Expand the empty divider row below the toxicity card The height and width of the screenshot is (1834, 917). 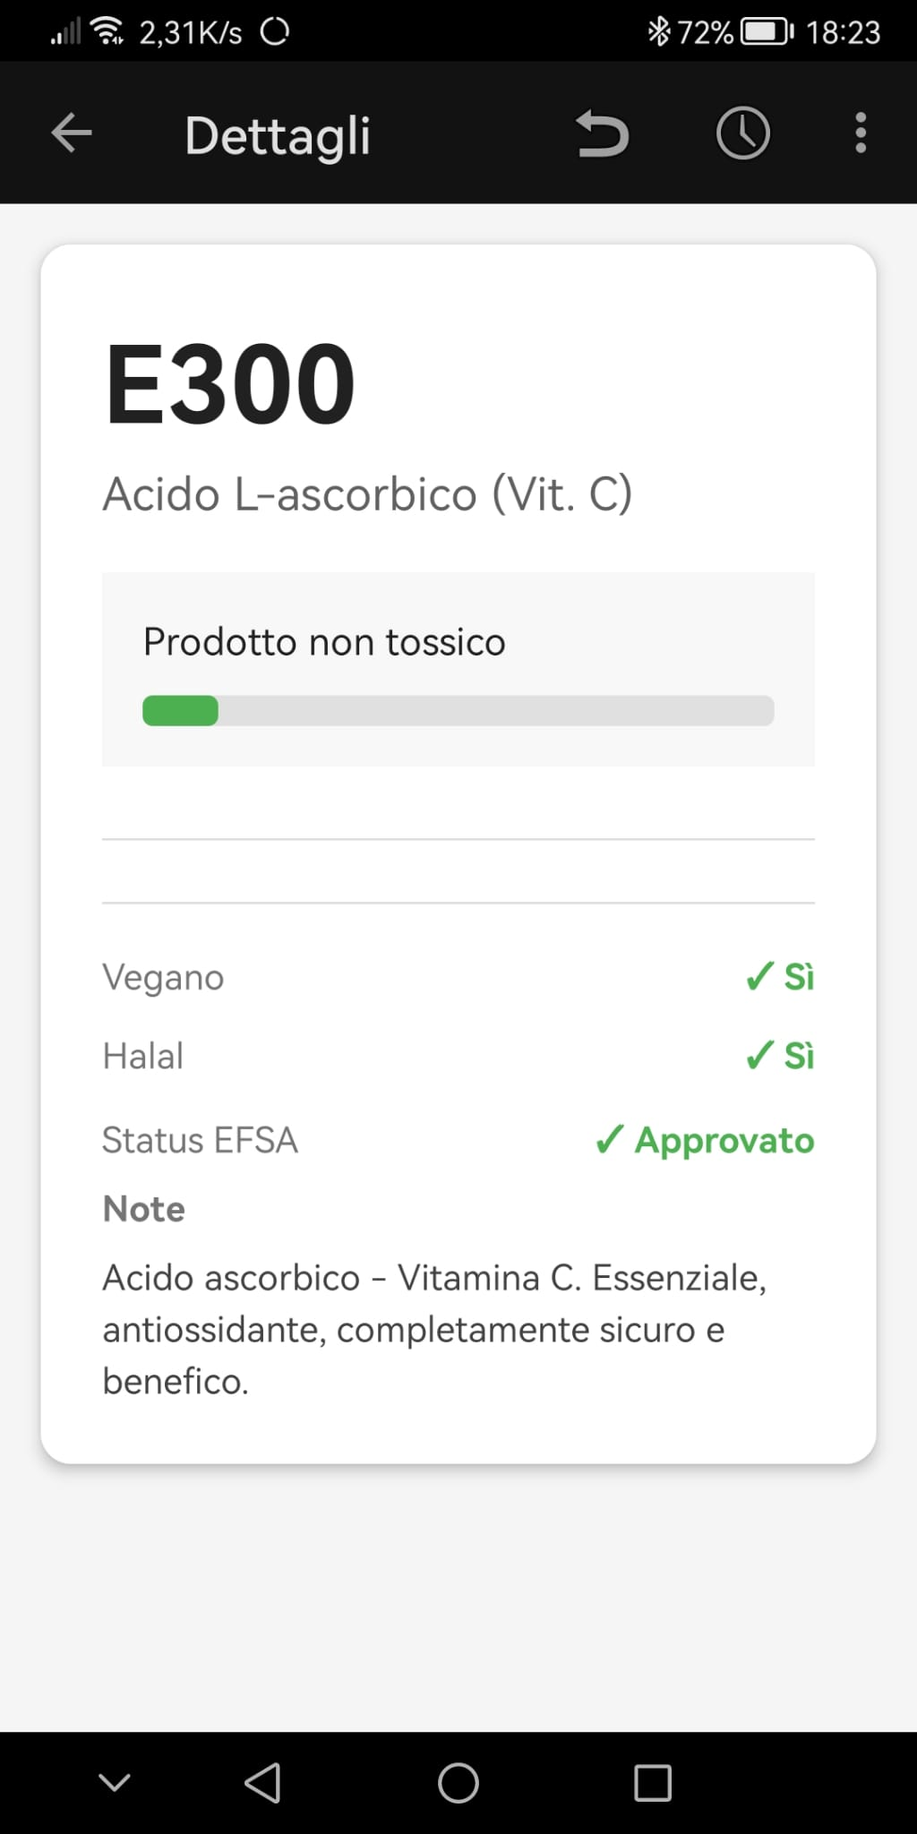[x=458, y=869]
